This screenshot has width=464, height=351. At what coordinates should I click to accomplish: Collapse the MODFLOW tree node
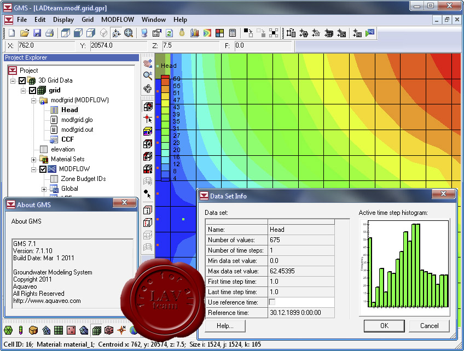tap(34, 169)
